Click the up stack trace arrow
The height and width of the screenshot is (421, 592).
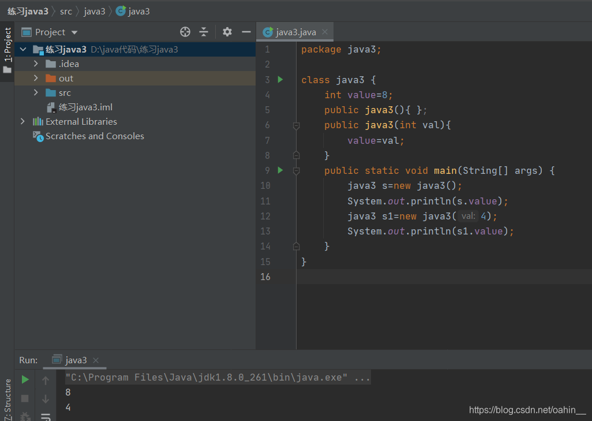pos(46,381)
